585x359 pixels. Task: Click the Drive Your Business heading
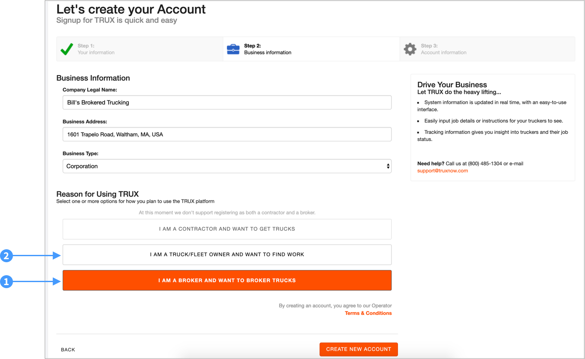(x=452, y=85)
